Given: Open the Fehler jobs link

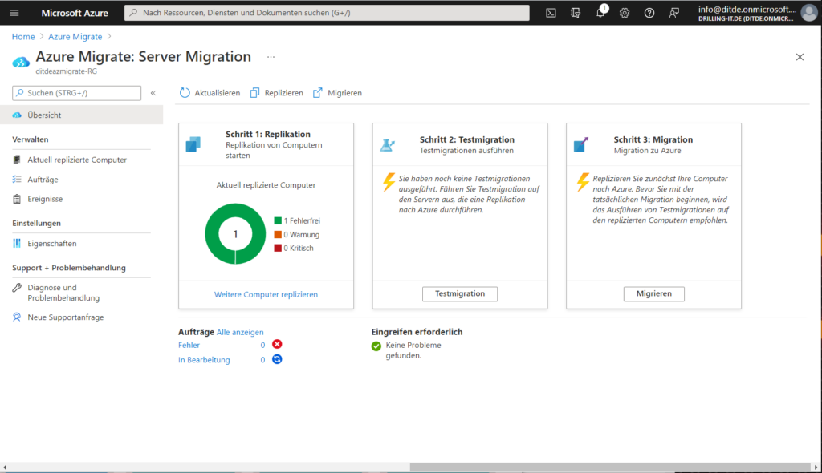Looking at the screenshot, I should point(189,346).
